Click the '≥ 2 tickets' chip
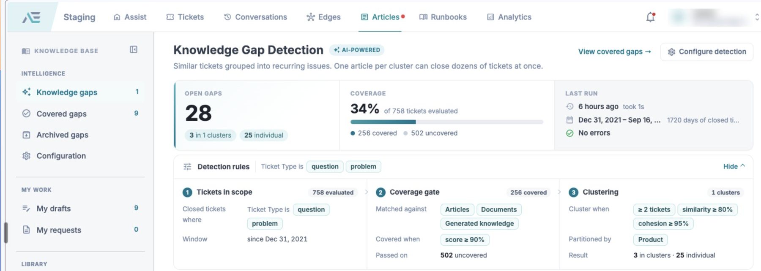The image size is (761, 271). (x=654, y=210)
